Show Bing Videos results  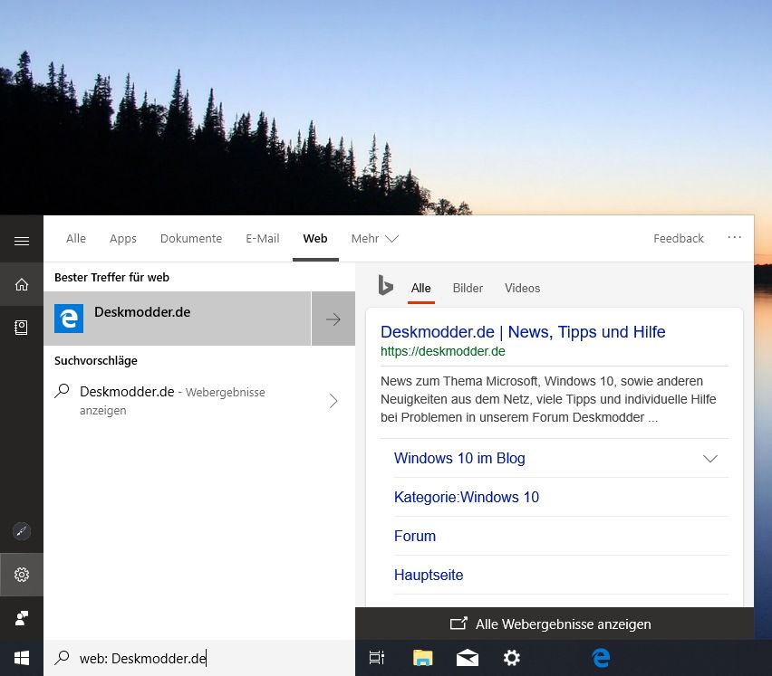click(x=523, y=288)
